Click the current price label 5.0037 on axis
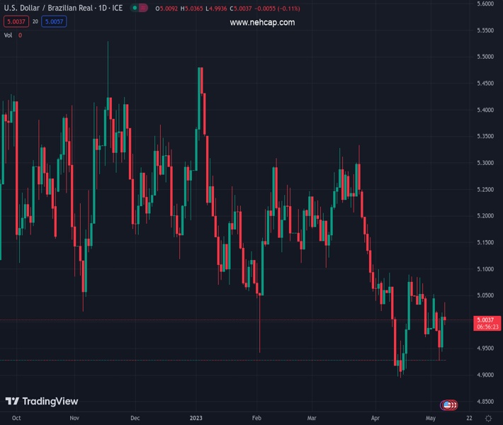Screen dimensions: 503x425 [486, 320]
